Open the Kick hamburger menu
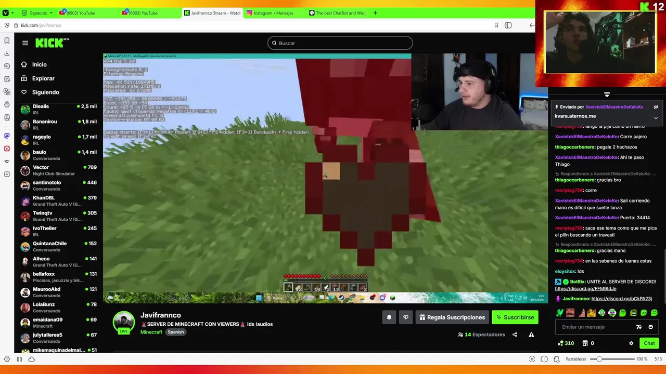The width and height of the screenshot is (666, 374). point(25,43)
